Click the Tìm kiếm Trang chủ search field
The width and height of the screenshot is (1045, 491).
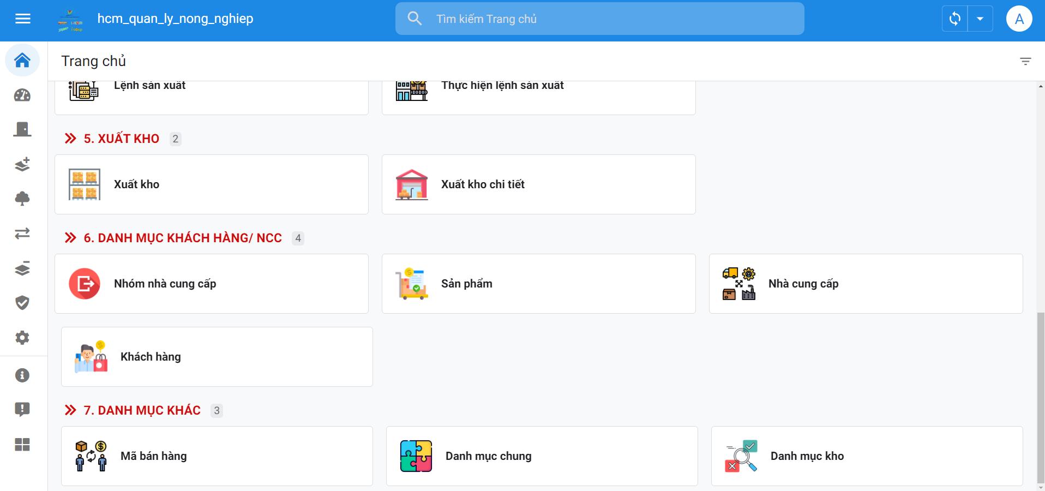click(x=600, y=19)
